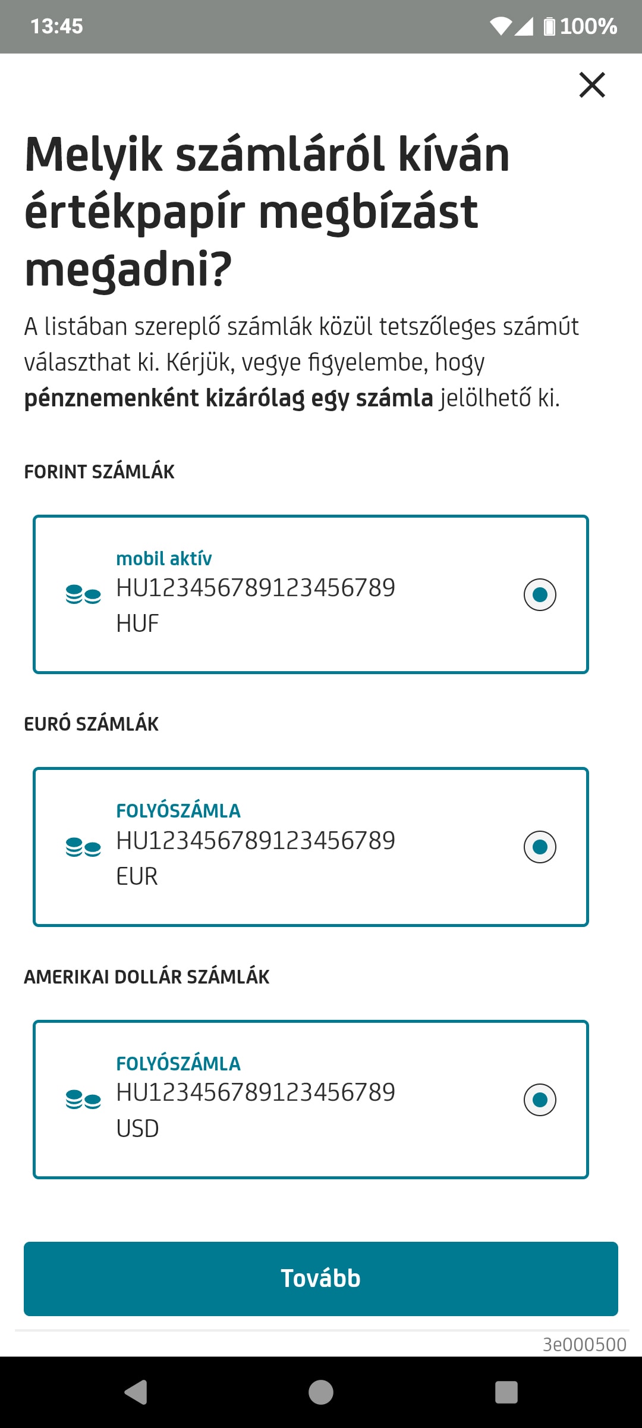The width and height of the screenshot is (642, 1428).
Task: Click coin icon of EUR account
Action: [83, 847]
